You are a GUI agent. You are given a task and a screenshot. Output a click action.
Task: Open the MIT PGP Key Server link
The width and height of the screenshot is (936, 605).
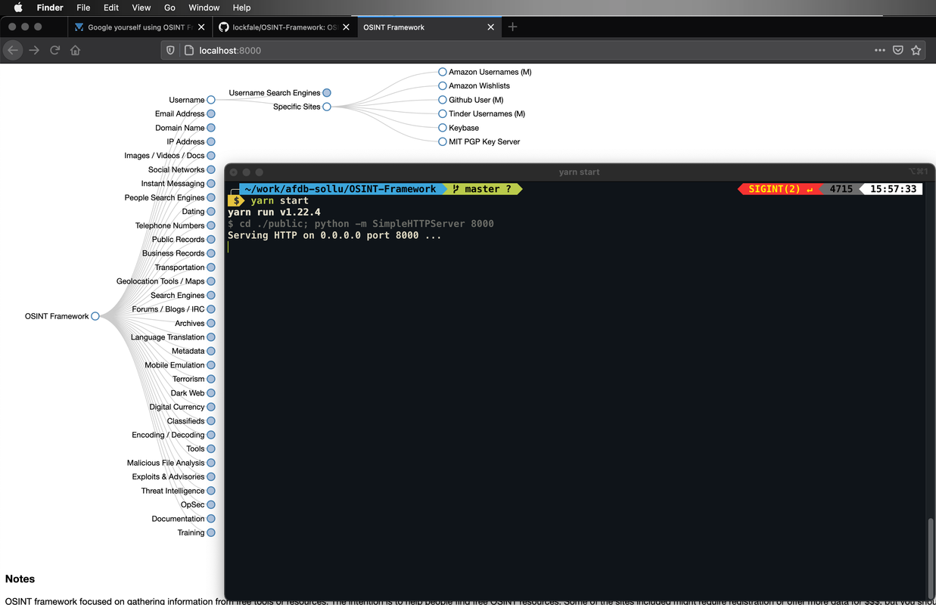pyautogui.click(x=484, y=141)
